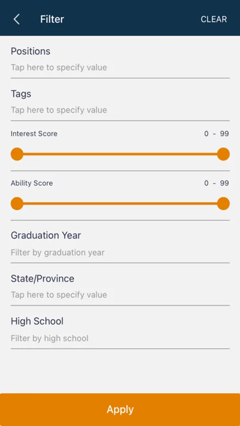
Task: Select the Ability Score maximum handle
Action: [223, 204]
